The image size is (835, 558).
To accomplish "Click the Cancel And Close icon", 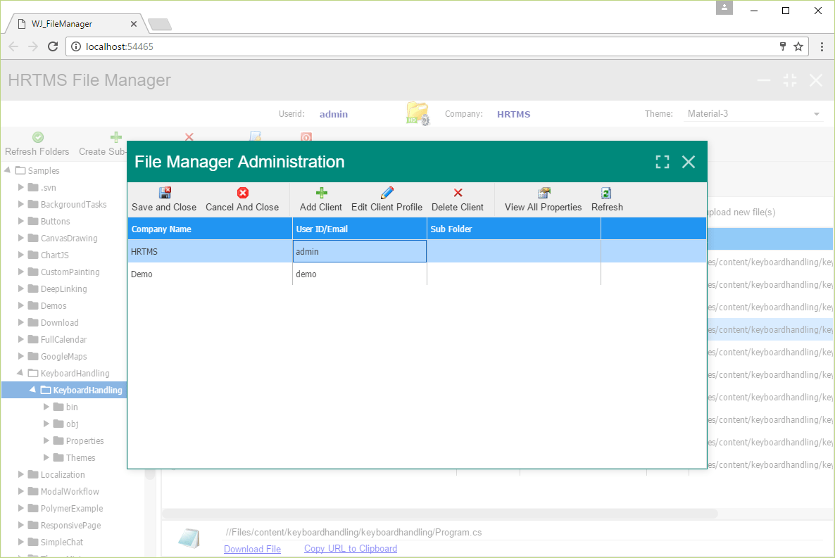I will point(243,192).
